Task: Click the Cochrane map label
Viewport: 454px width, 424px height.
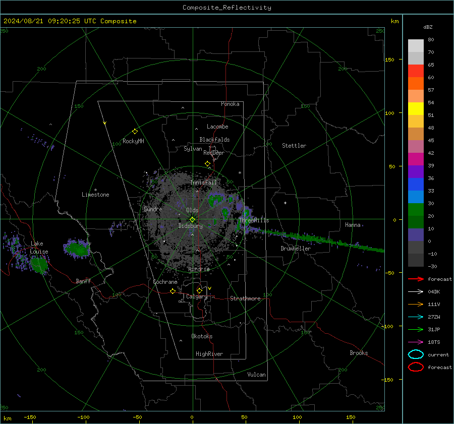Action: (x=165, y=282)
